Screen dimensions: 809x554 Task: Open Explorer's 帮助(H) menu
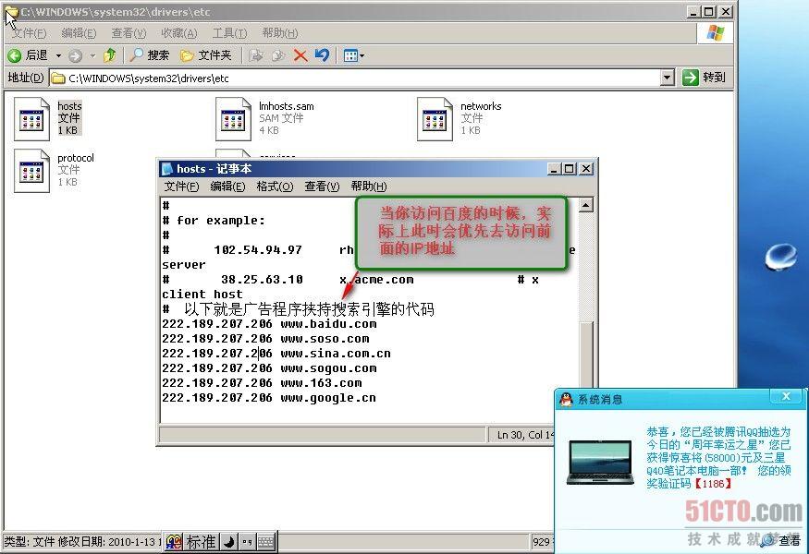pos(280,33)
